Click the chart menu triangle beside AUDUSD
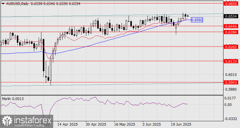Viewport: 240px width, 128px height. point(3,4)
